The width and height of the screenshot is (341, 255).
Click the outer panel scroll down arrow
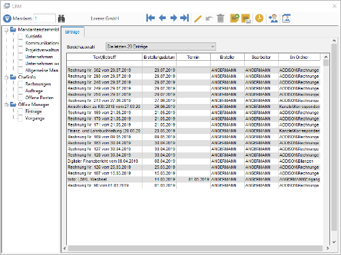(x=334, y=242)
